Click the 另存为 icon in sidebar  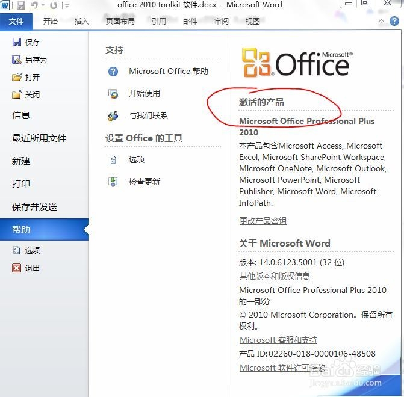pos(17,60)
